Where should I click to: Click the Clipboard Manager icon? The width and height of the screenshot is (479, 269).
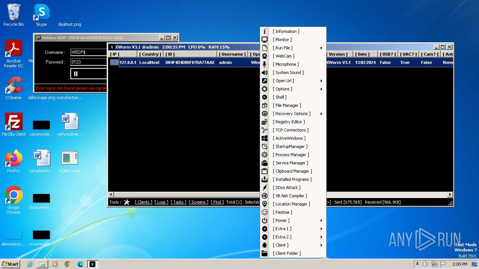click(265, 171)
